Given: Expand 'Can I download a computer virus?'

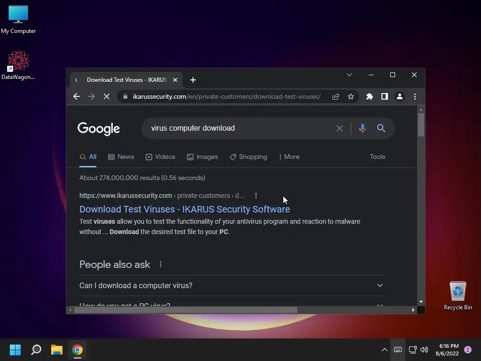Looking at the screenshot, I should point(232,285).
